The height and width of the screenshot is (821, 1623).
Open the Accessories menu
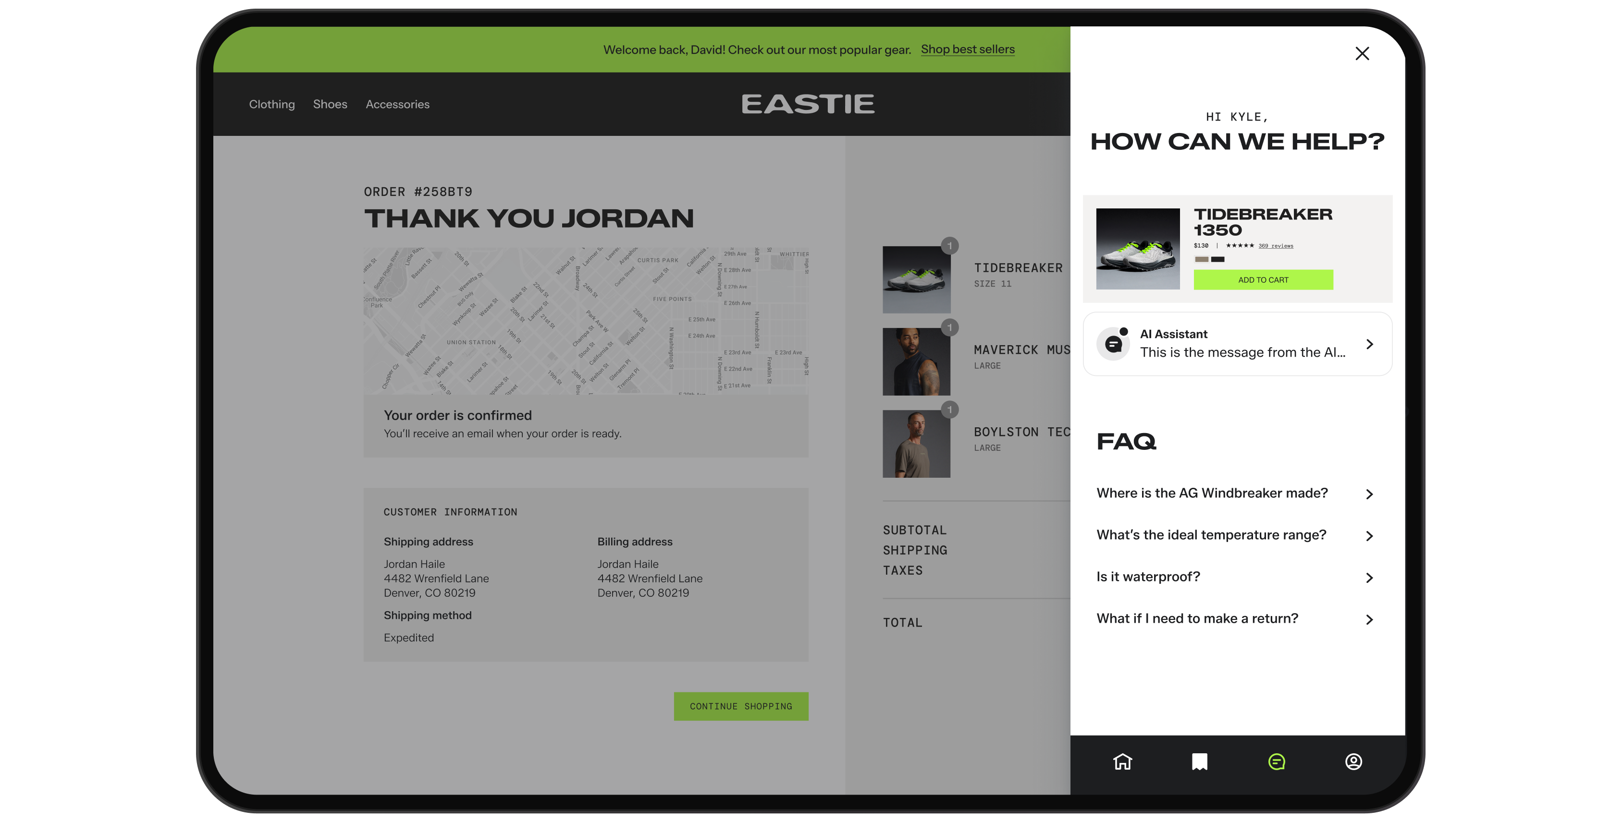pos(397,105)
